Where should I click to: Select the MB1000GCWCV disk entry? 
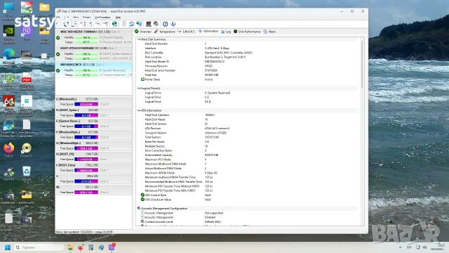(93, 70)
